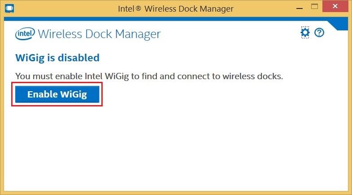The width and height of the screenshot is (352, 195).
Task: Open the settings gear icon
Action: coord(305,33)
